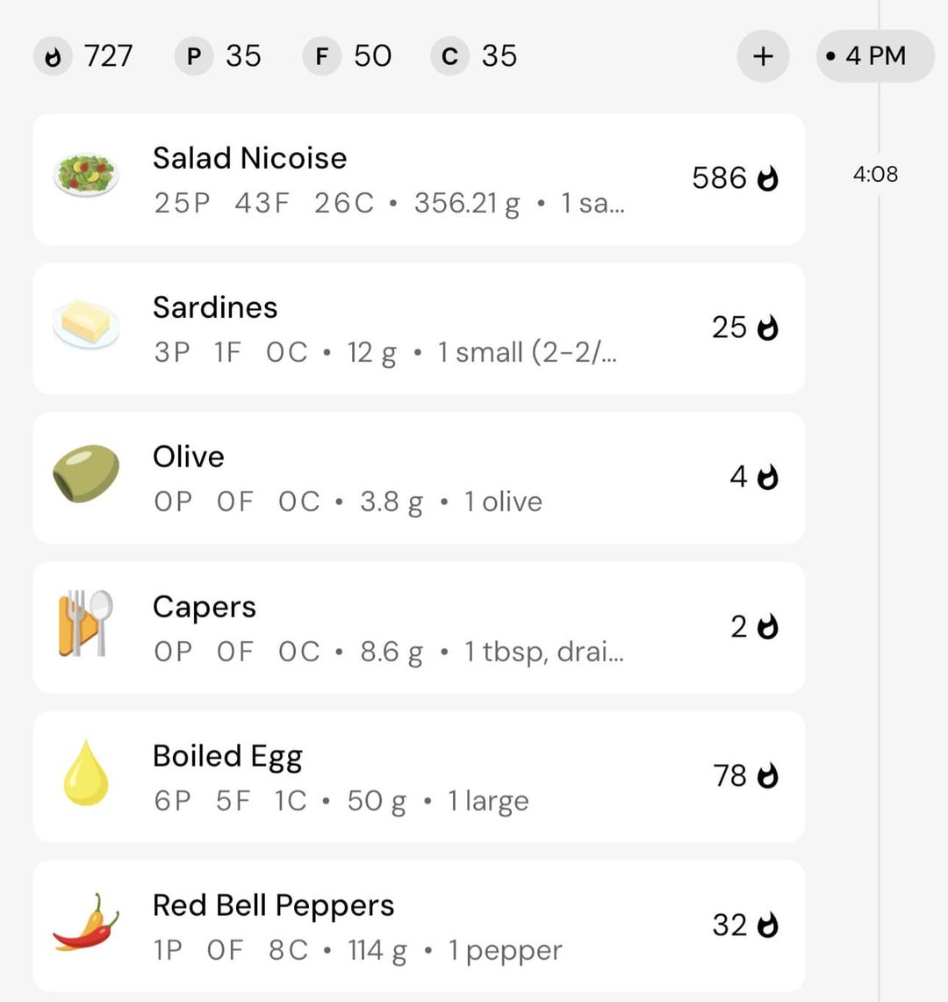Tap the carbs C badge
Screen dimensions: 948x1002
click(x=449, y=57)
